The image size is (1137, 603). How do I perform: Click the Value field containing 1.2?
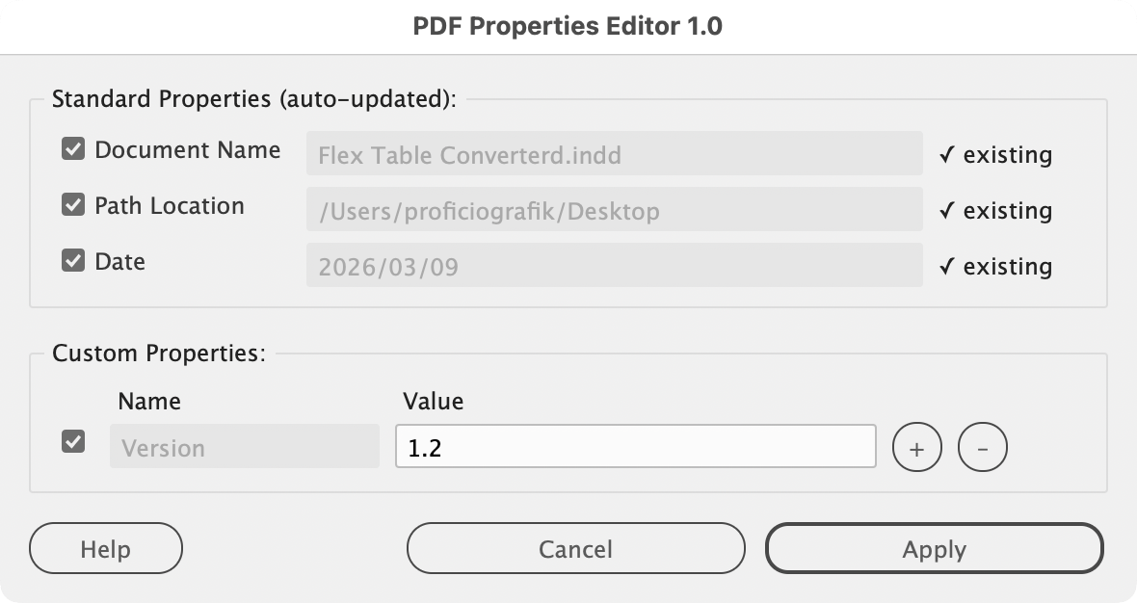[635, 447]
